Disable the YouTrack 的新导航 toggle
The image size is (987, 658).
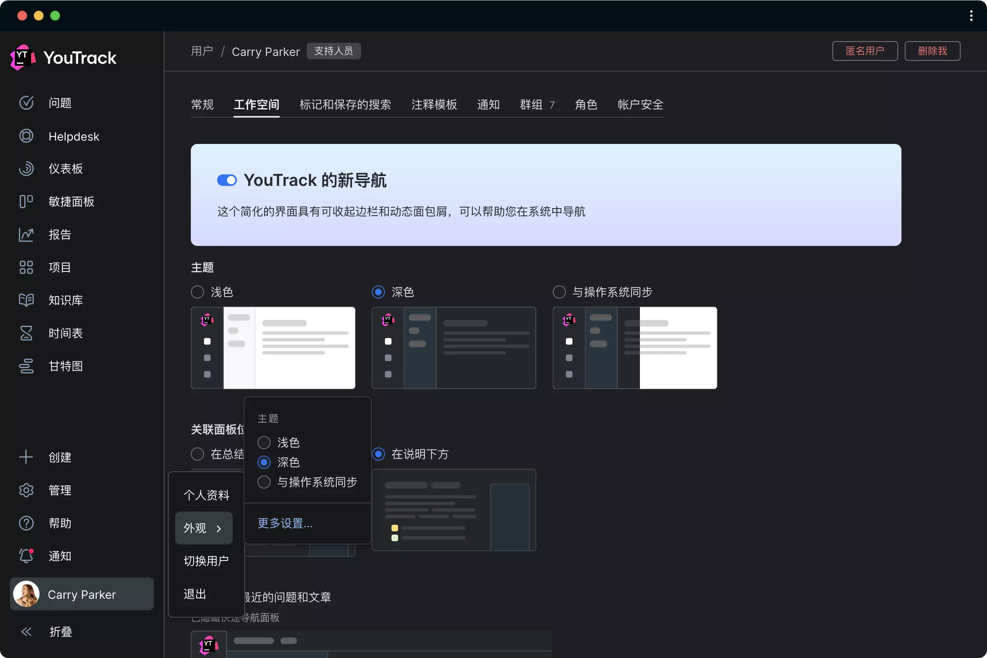pyautogui.click(x=227, y=180)
